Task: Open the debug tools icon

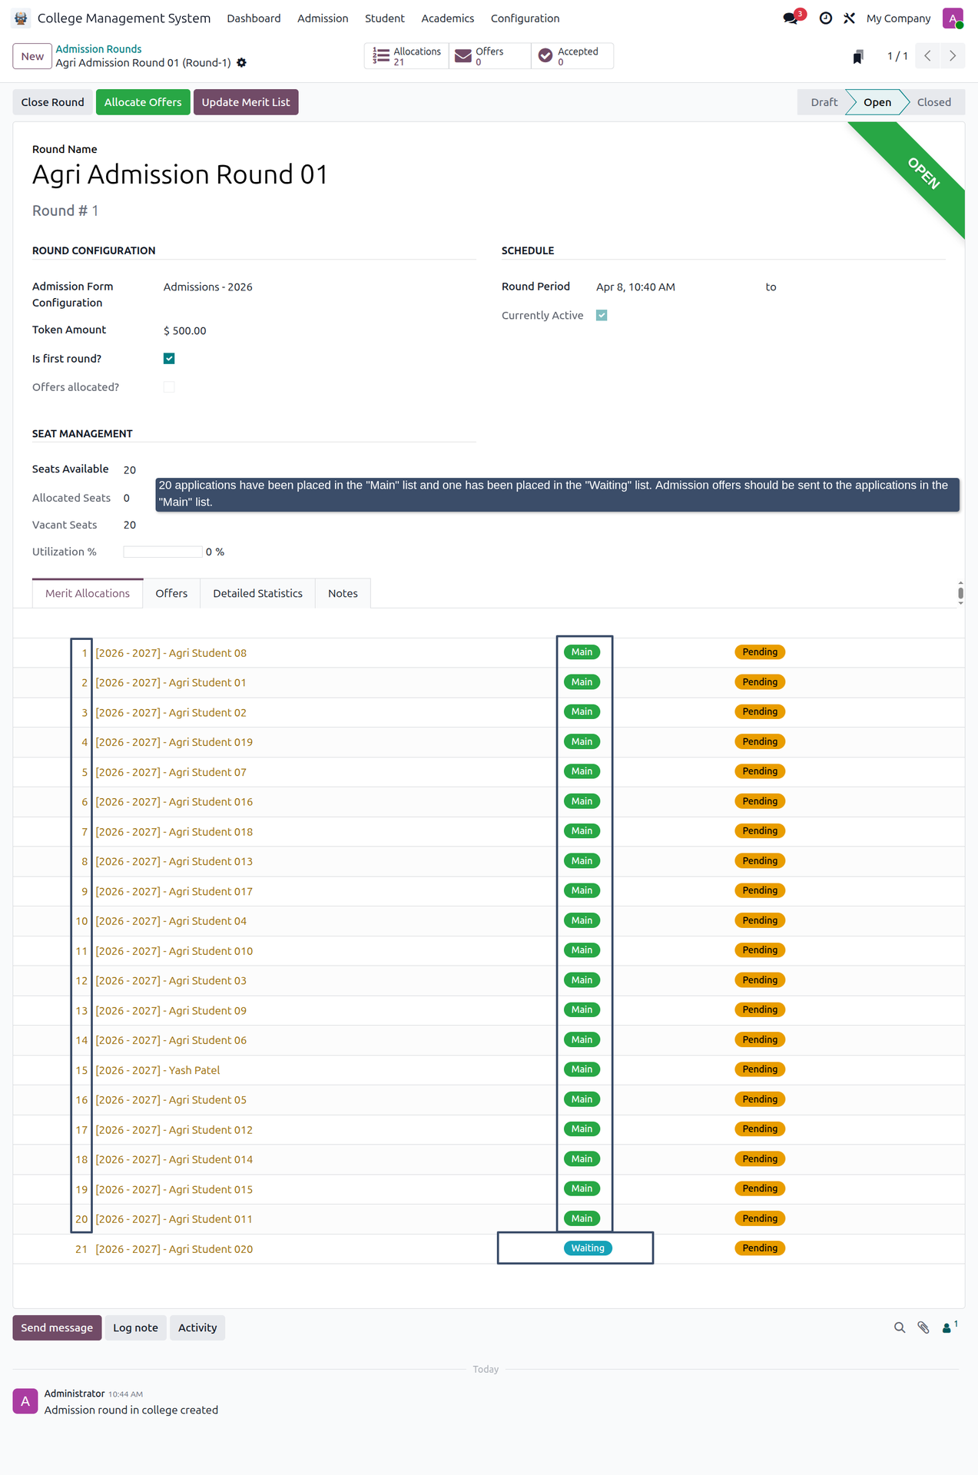Action: [x=849, y=18]
